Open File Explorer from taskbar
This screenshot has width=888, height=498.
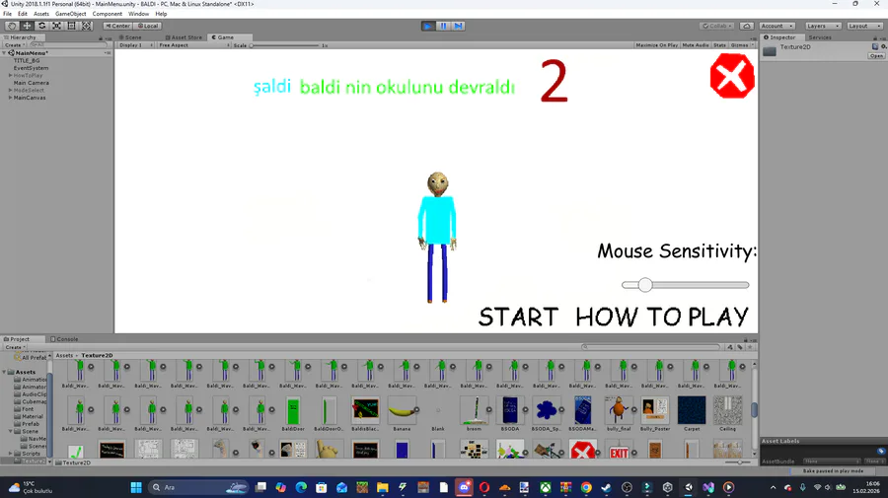(x=382, y=487)
